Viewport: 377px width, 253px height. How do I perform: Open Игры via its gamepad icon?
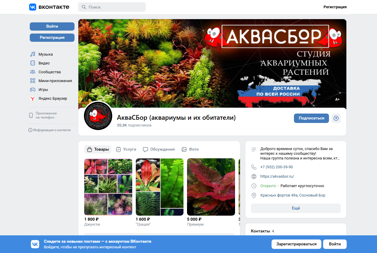click(33, 90)
